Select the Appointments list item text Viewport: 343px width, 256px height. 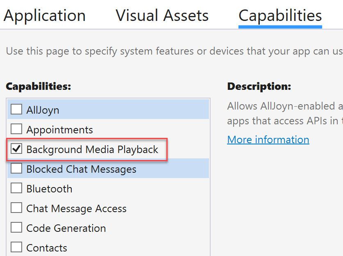[x=59, y=130]
